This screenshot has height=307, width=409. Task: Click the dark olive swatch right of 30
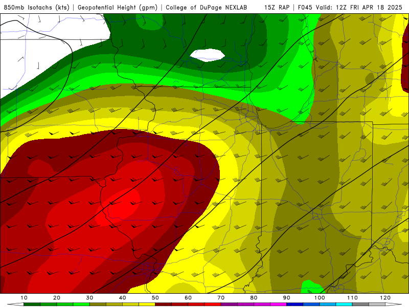pyautogui.click(x=98, y=304)
